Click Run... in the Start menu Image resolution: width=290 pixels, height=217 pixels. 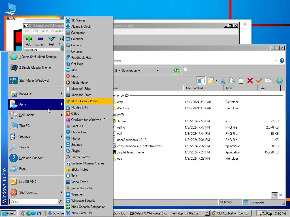[x=36, y=169]
